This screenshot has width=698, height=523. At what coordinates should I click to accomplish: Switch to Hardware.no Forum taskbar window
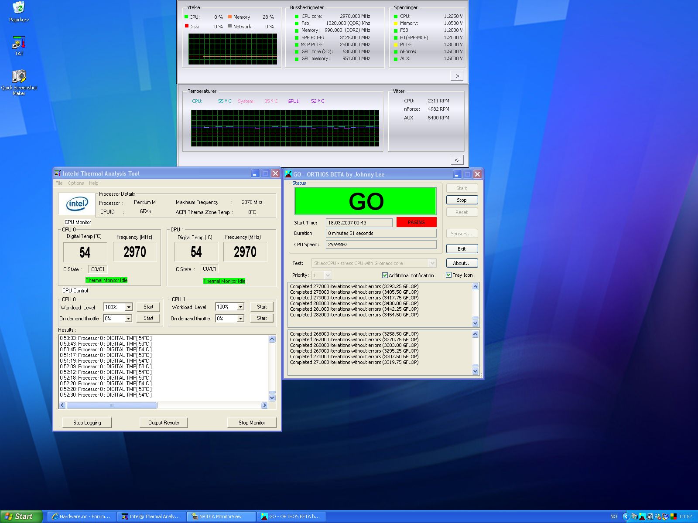(82, 516)
